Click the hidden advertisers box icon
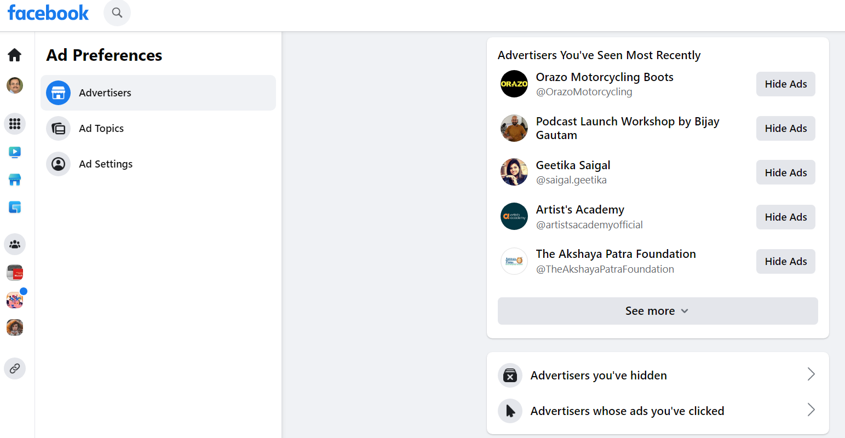This screenshot has height=438, width=845. [510, 376]
